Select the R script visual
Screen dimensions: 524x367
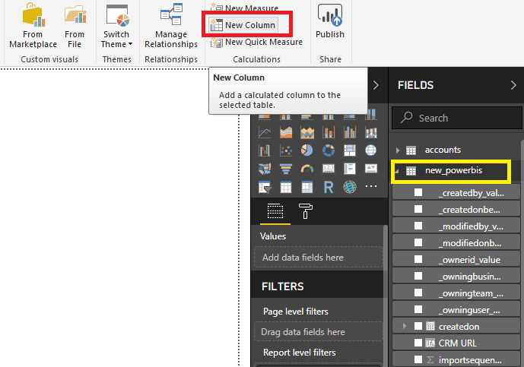(x=329, y=187)
